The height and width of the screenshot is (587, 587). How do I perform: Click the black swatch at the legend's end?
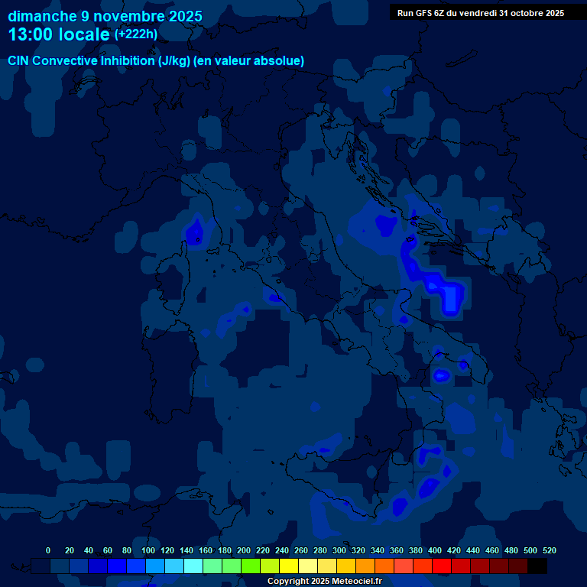[537, 566]
